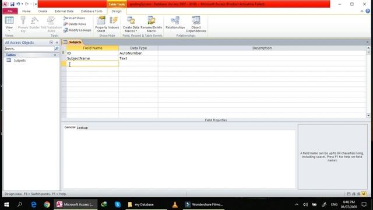Screen dimensions: 373x210
Task: Select the Subjects table in navigation pane
Action: 19,61
